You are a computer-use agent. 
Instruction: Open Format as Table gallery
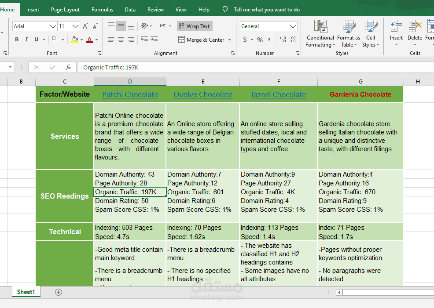click(349, 34)
